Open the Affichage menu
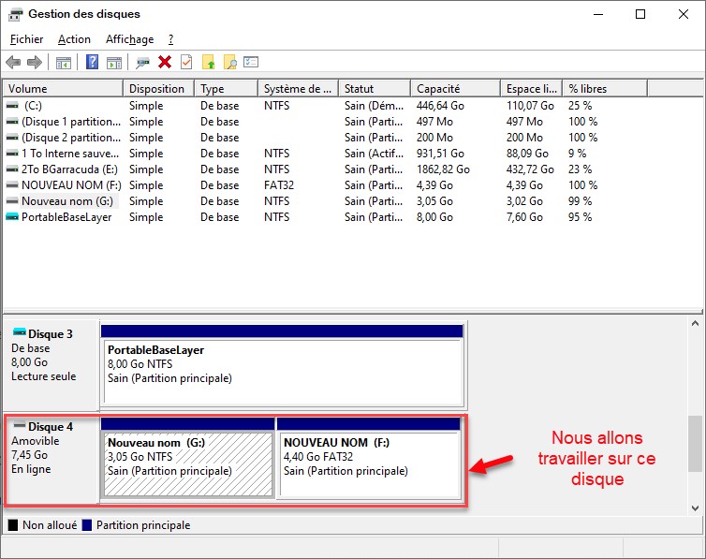This screenshot has height=559, width=706. 129,39
